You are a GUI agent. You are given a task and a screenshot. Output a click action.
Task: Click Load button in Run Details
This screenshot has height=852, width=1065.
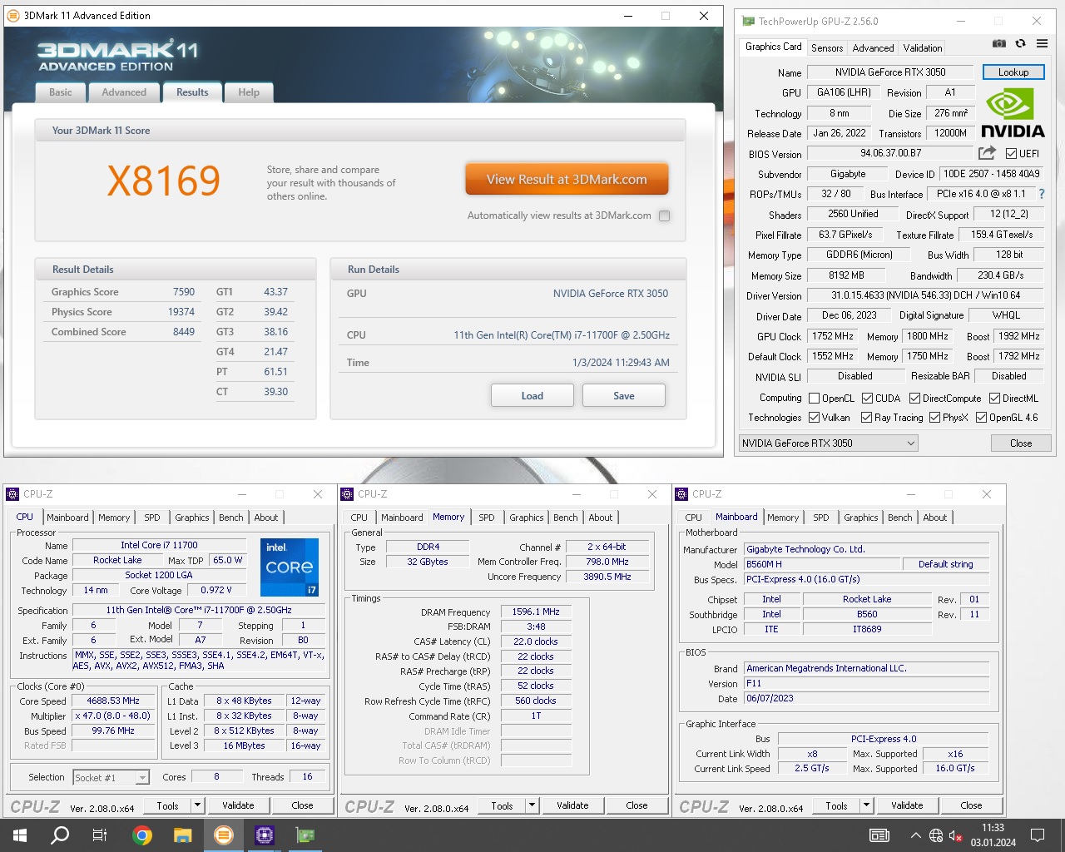click(532, 396)
